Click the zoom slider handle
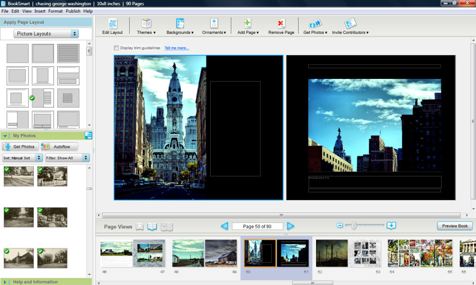The image size is (476, 285). coord(353,226)
